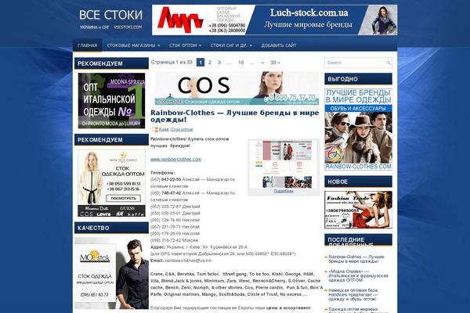Click the website screenshot thumbnail

284,164
